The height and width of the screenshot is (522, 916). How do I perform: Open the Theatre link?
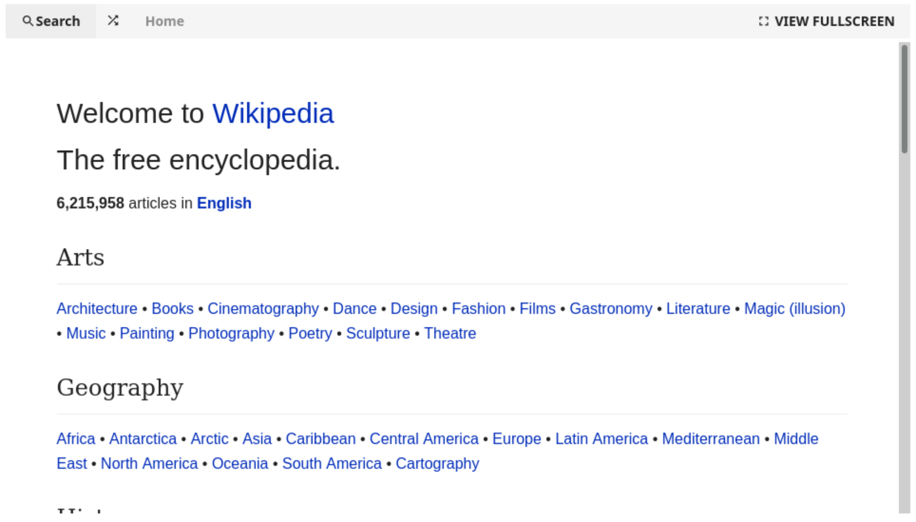[450, 333]
